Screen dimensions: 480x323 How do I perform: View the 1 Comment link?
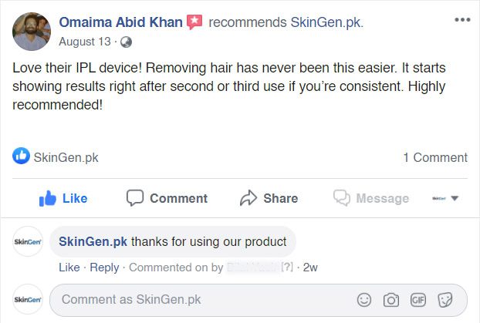click(x=435, y=157)
